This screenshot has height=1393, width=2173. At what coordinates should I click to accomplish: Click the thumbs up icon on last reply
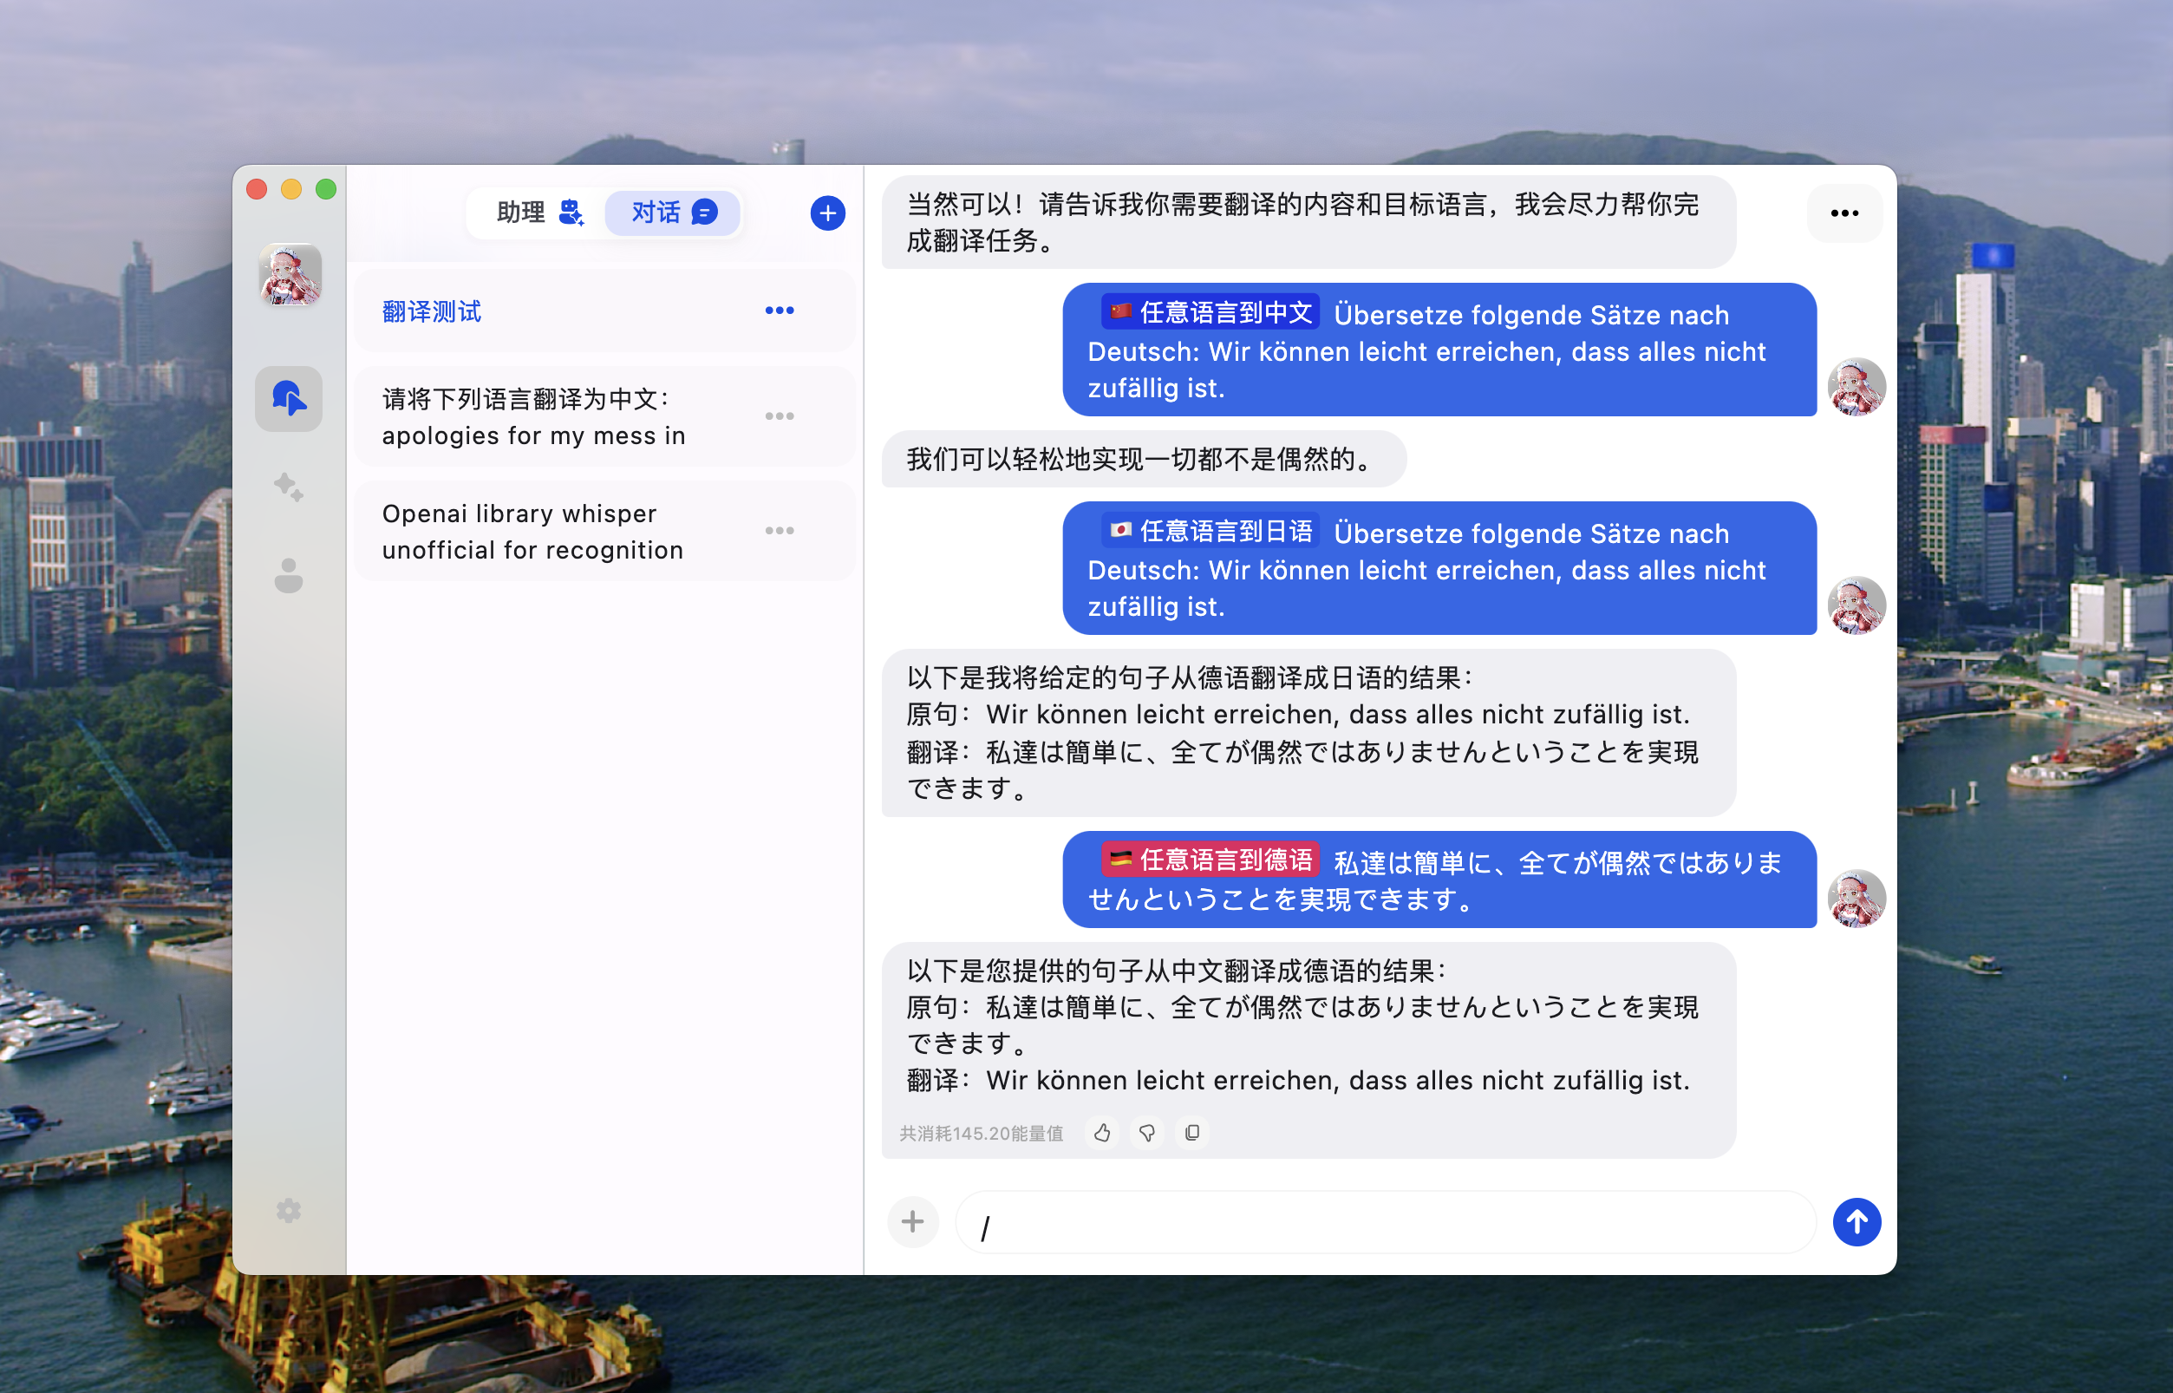pyautogui.click(x=1101, y=1133)
